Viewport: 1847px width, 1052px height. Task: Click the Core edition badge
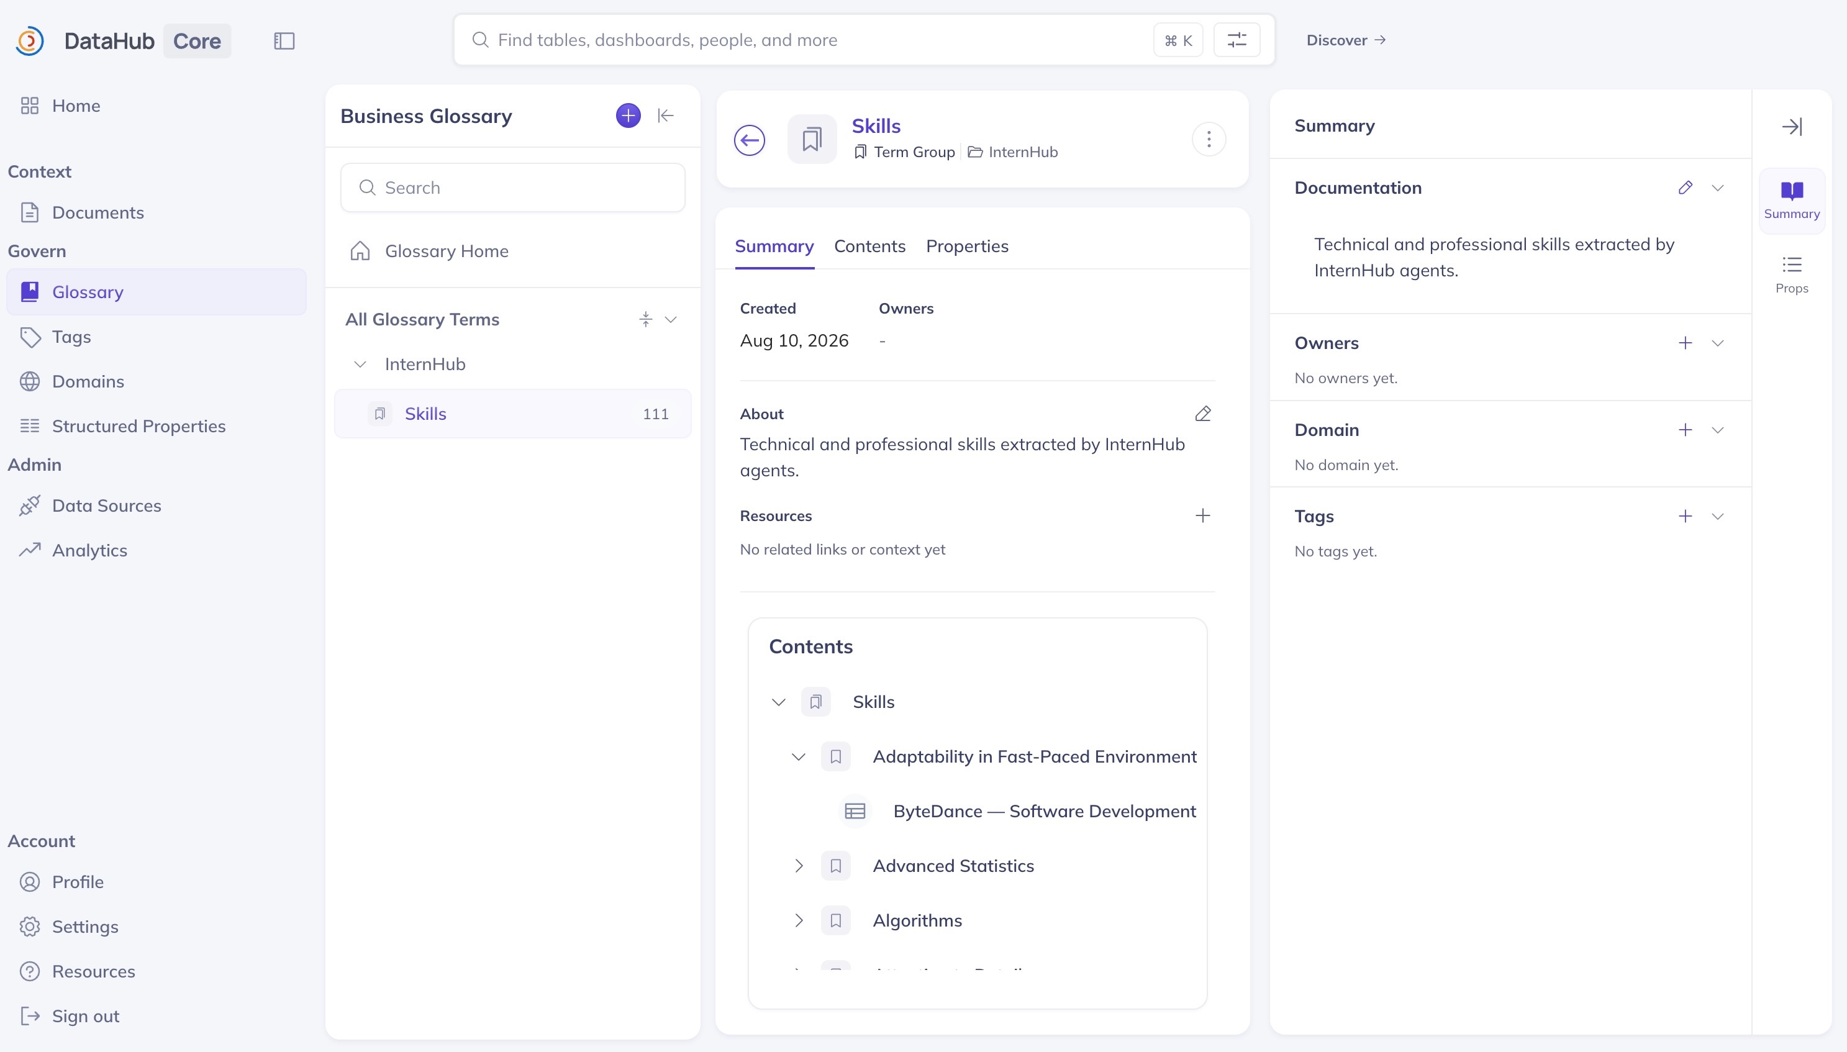tap(196, 40)
